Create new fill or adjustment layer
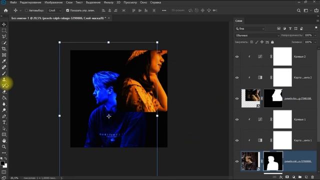 (x=293, y=177)
